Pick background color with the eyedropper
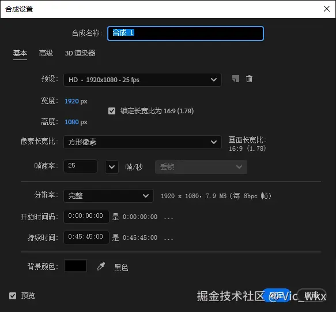The width and height of the screenshot is (336, 312). (101, 266)
